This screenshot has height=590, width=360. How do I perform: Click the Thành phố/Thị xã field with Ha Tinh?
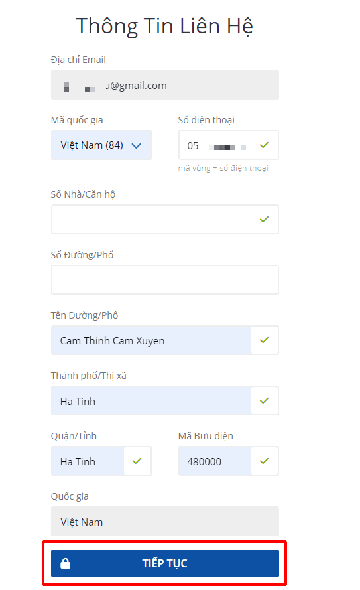165,400
